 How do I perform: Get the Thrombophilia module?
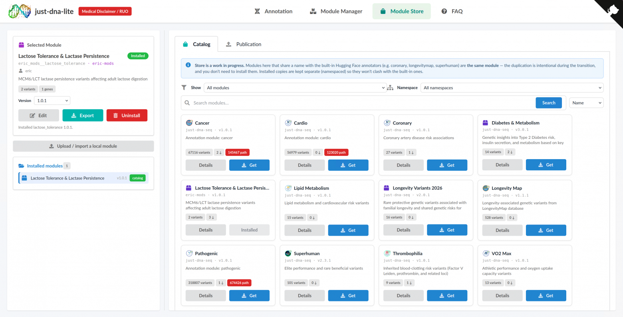pyautogui.click(x=447, y=295)
